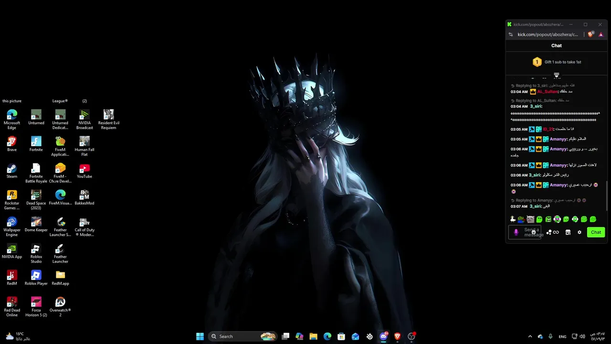Switch ENG input language in tray
The height and width of the screenshot is (344, 611).
pyautogui.click(x=563, y=336)
